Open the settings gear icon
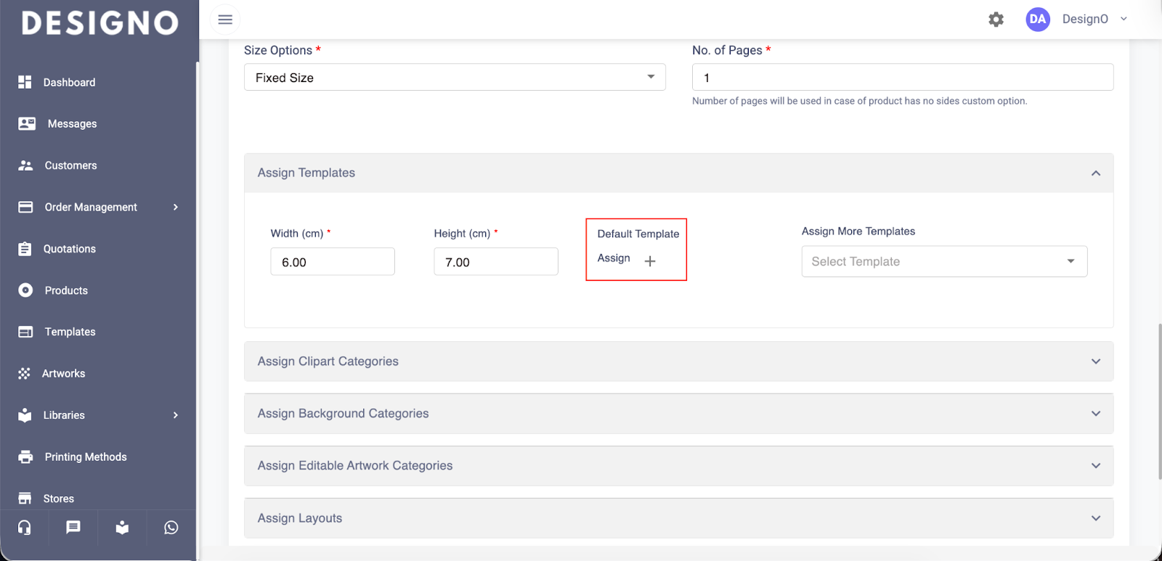 click(x=996, y=20)
